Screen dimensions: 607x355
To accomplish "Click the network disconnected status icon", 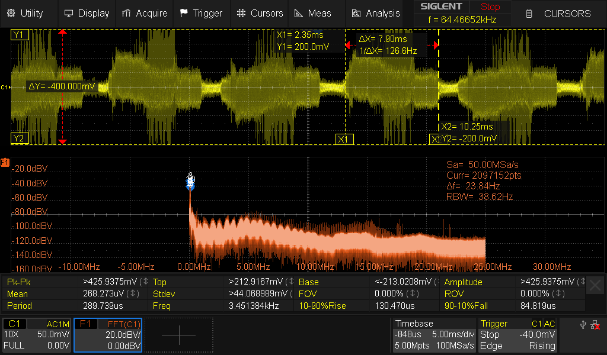I will tap(595, 325).
